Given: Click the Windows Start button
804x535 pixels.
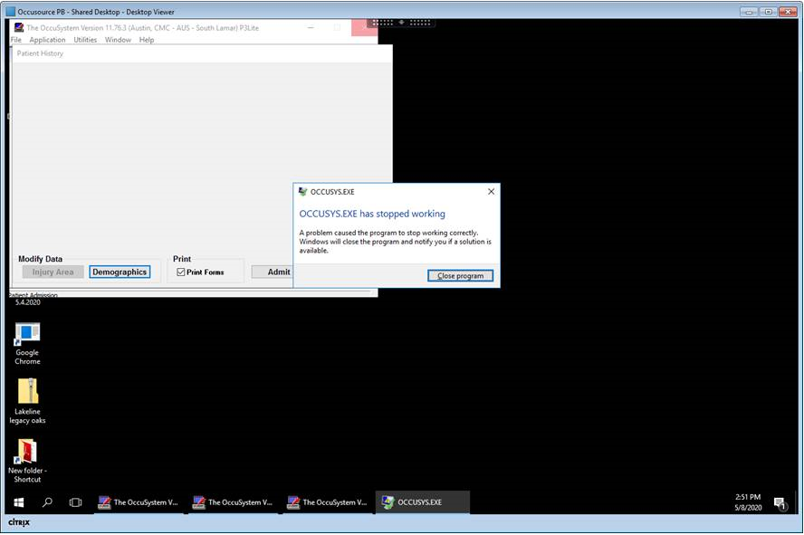Looking at the screenshot, I should 18,502.
